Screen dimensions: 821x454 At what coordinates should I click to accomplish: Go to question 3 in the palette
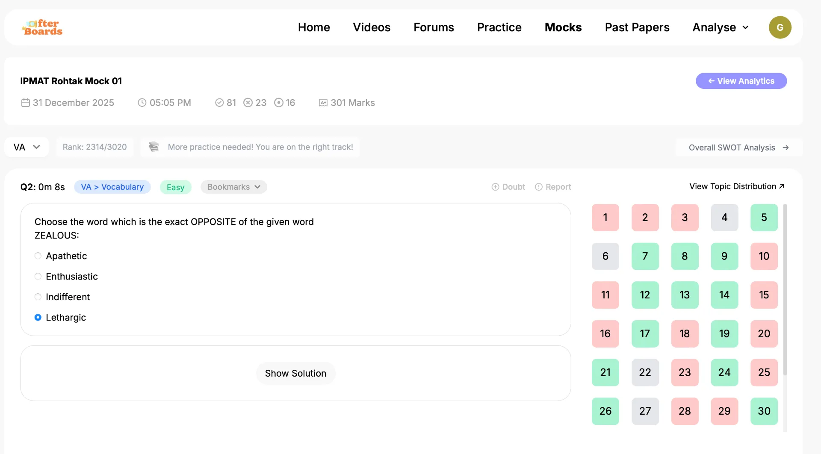685,217
